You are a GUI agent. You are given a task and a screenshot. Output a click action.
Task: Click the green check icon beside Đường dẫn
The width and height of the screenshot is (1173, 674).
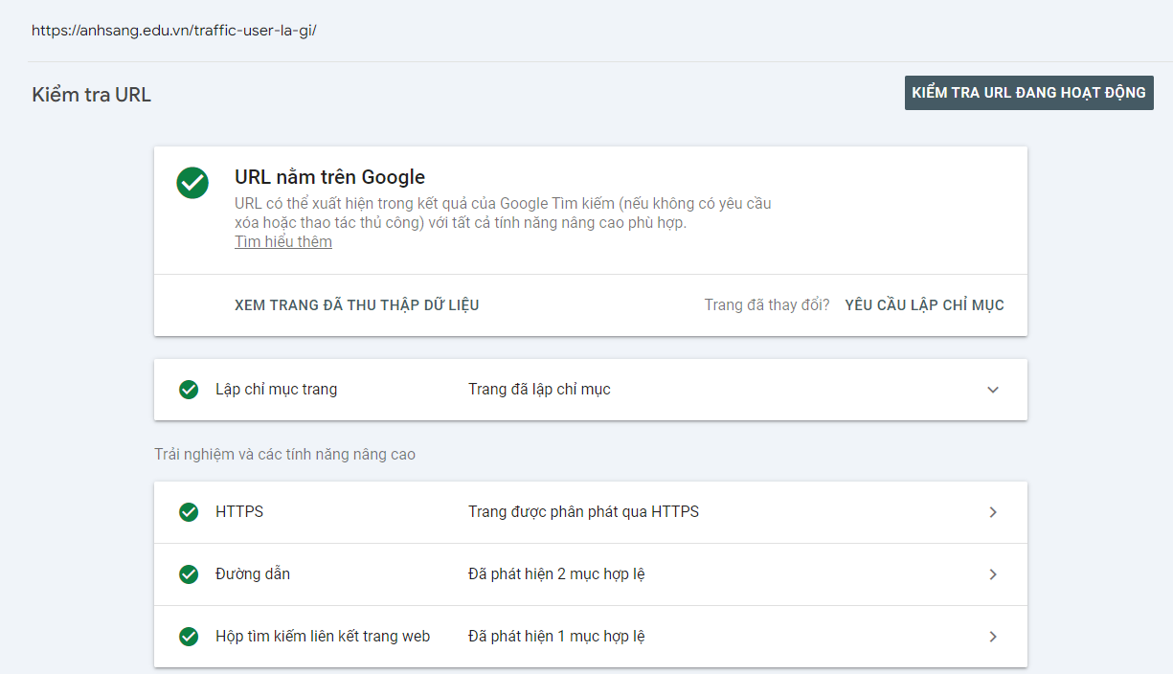pos(189,574)
